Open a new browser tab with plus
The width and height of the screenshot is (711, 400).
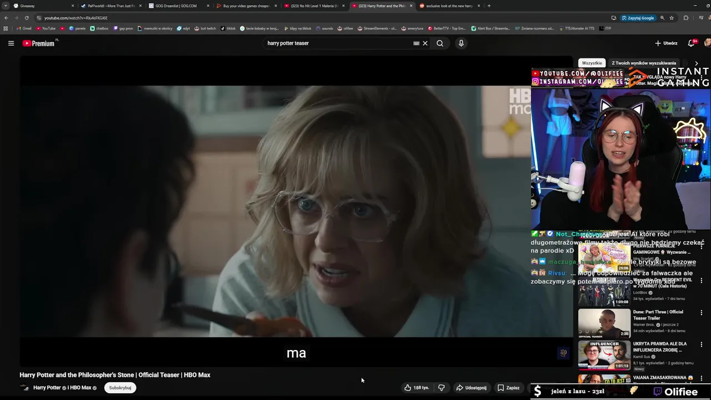coord(489,6)
